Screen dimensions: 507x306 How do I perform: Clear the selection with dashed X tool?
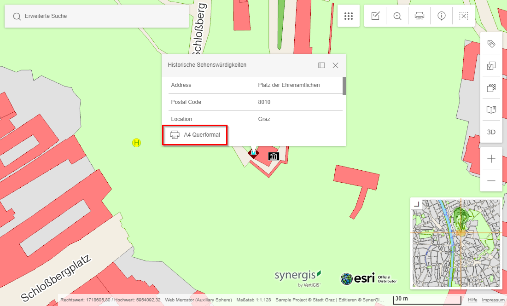click(x=463, y=16)
